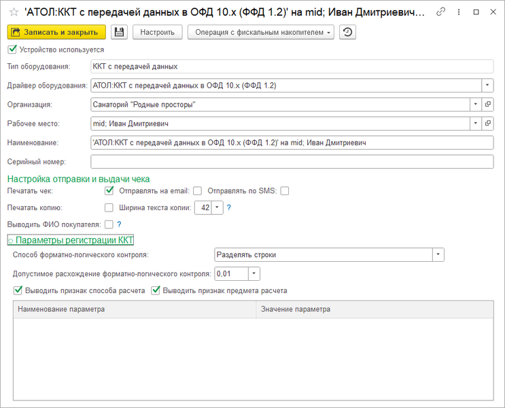The image size is (505, 408).
Task: Toggle Выводить признак способа расчета checkbox
Action: click(x=18, y=290)
